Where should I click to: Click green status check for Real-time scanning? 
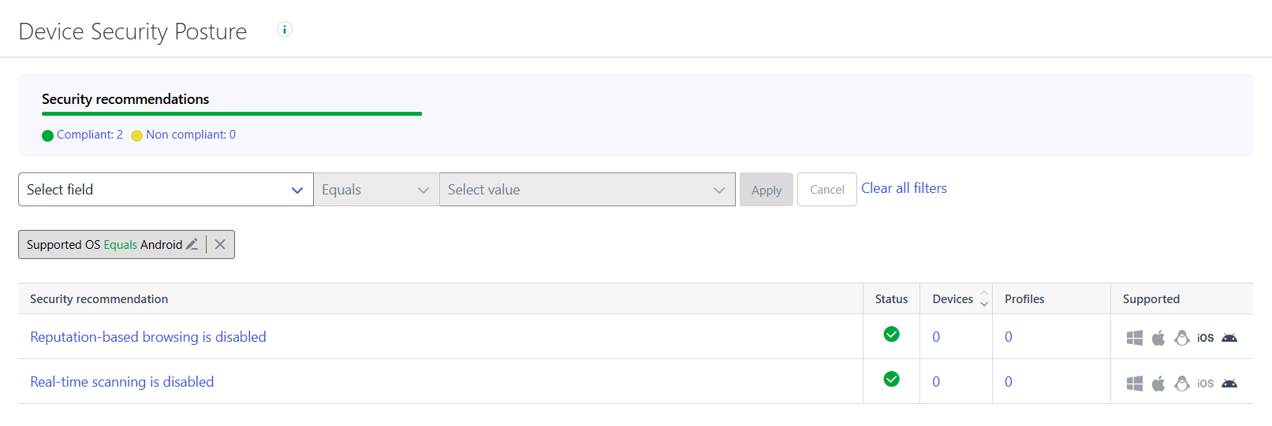click(892, 379)
